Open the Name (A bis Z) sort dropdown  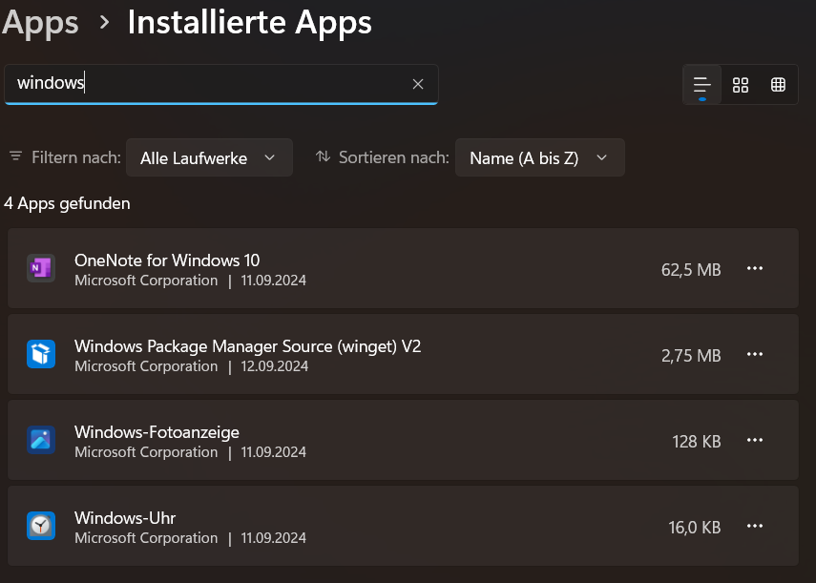539,158
